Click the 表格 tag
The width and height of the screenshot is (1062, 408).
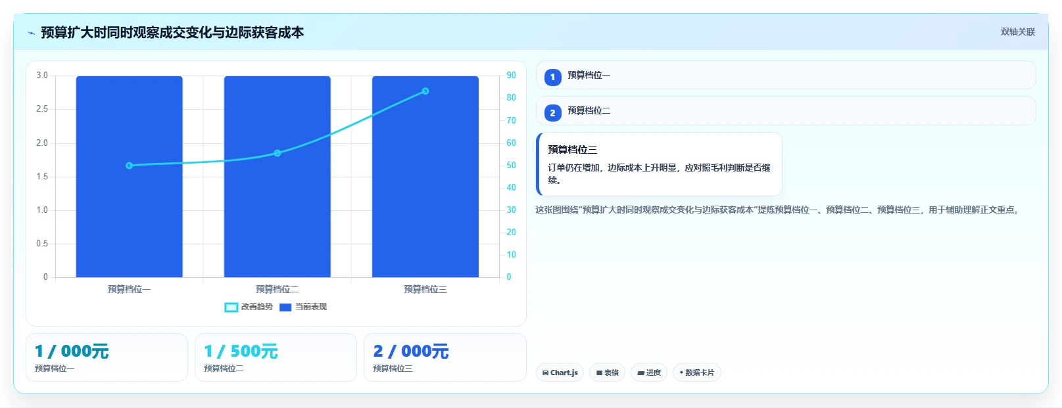607,373
